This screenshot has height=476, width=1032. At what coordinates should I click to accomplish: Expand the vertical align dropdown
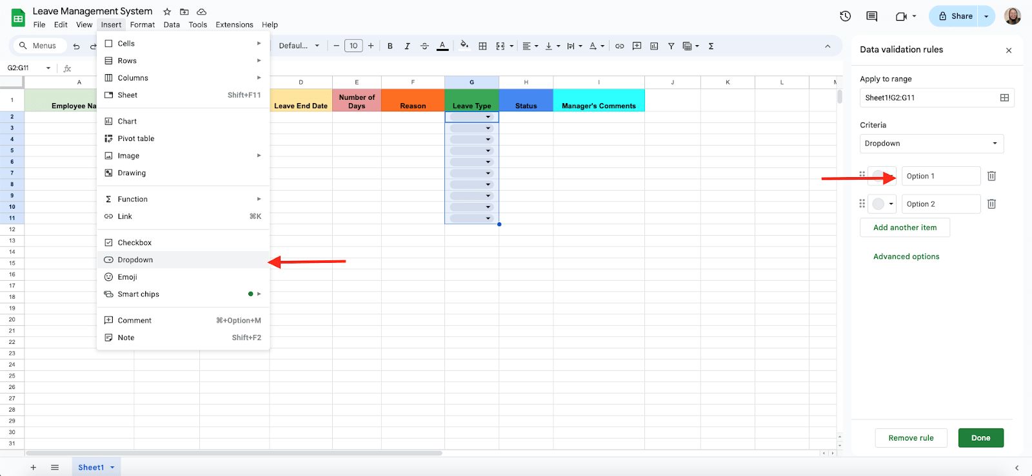pos(559,46)
